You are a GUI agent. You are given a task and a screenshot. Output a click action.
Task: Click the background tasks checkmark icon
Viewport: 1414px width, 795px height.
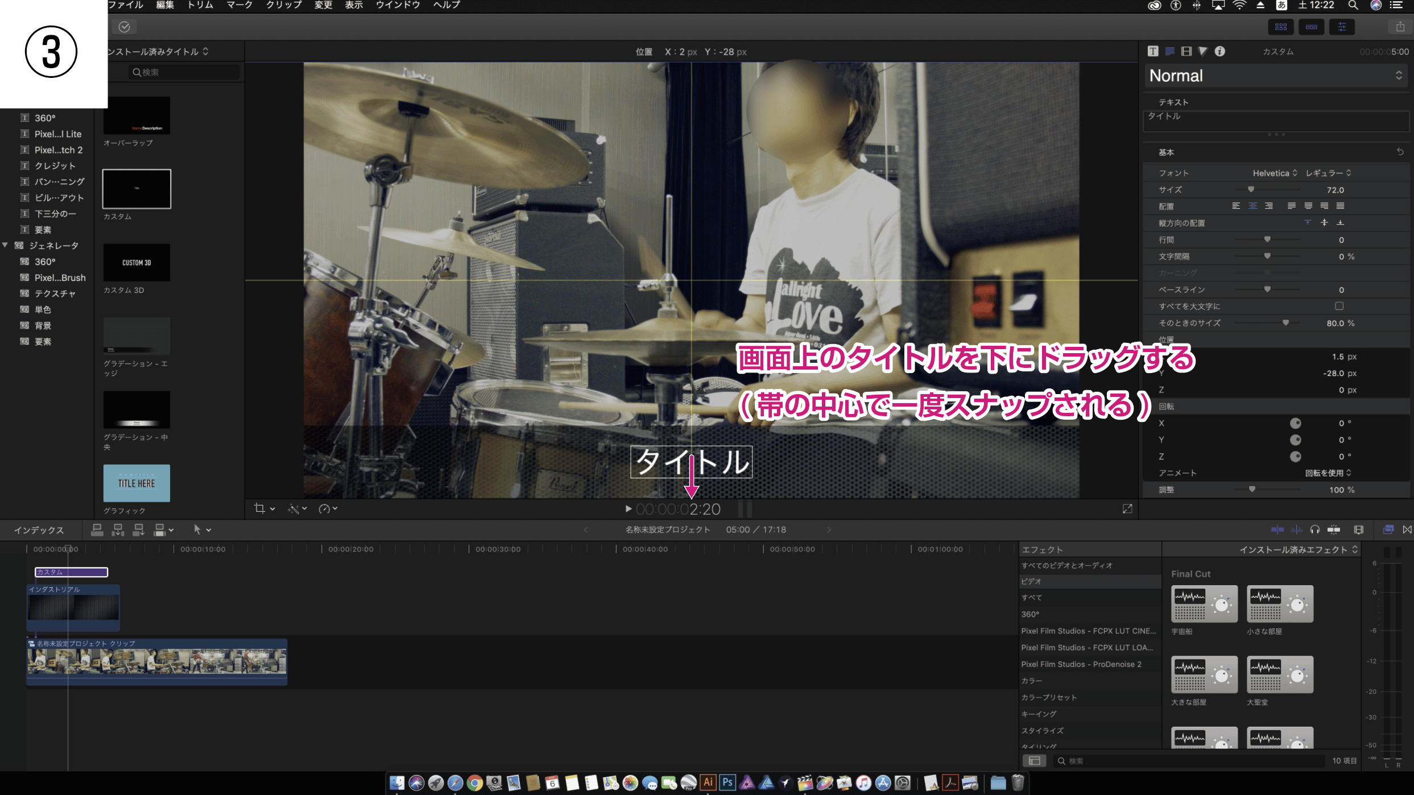coord(125,27)
